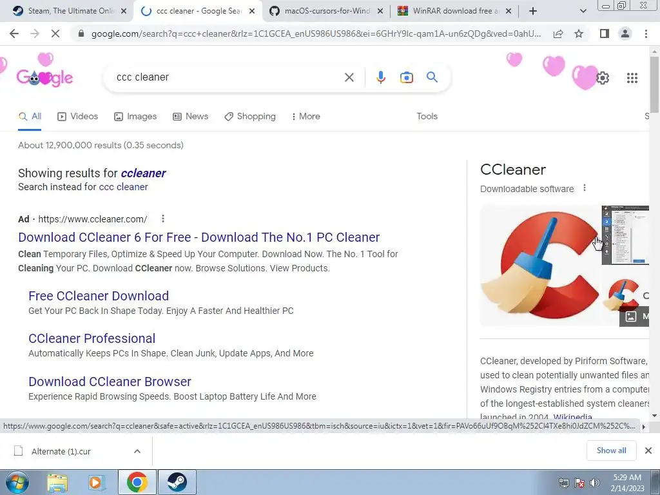Select the Shopping search filter
The image size is (660, 495).
(x=250, y=116)
